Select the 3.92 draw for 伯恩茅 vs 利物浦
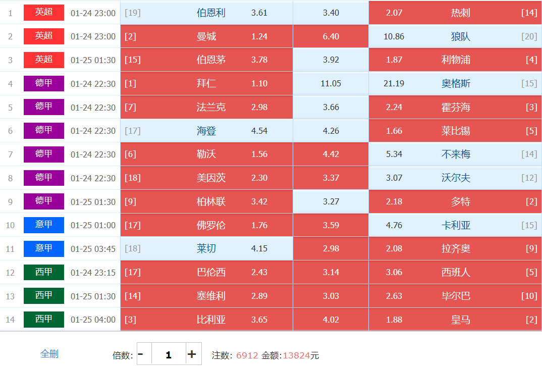 [331, 60]
